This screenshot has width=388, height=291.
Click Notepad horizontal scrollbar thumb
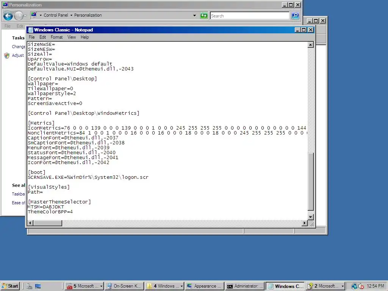tap(47, 223)
